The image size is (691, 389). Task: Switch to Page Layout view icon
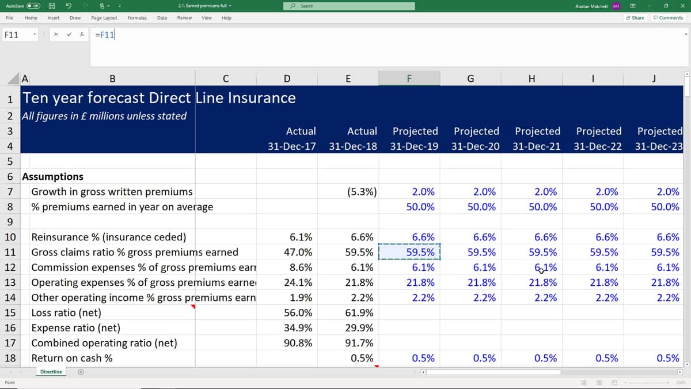pyautogui.click(x=599, y=383)
